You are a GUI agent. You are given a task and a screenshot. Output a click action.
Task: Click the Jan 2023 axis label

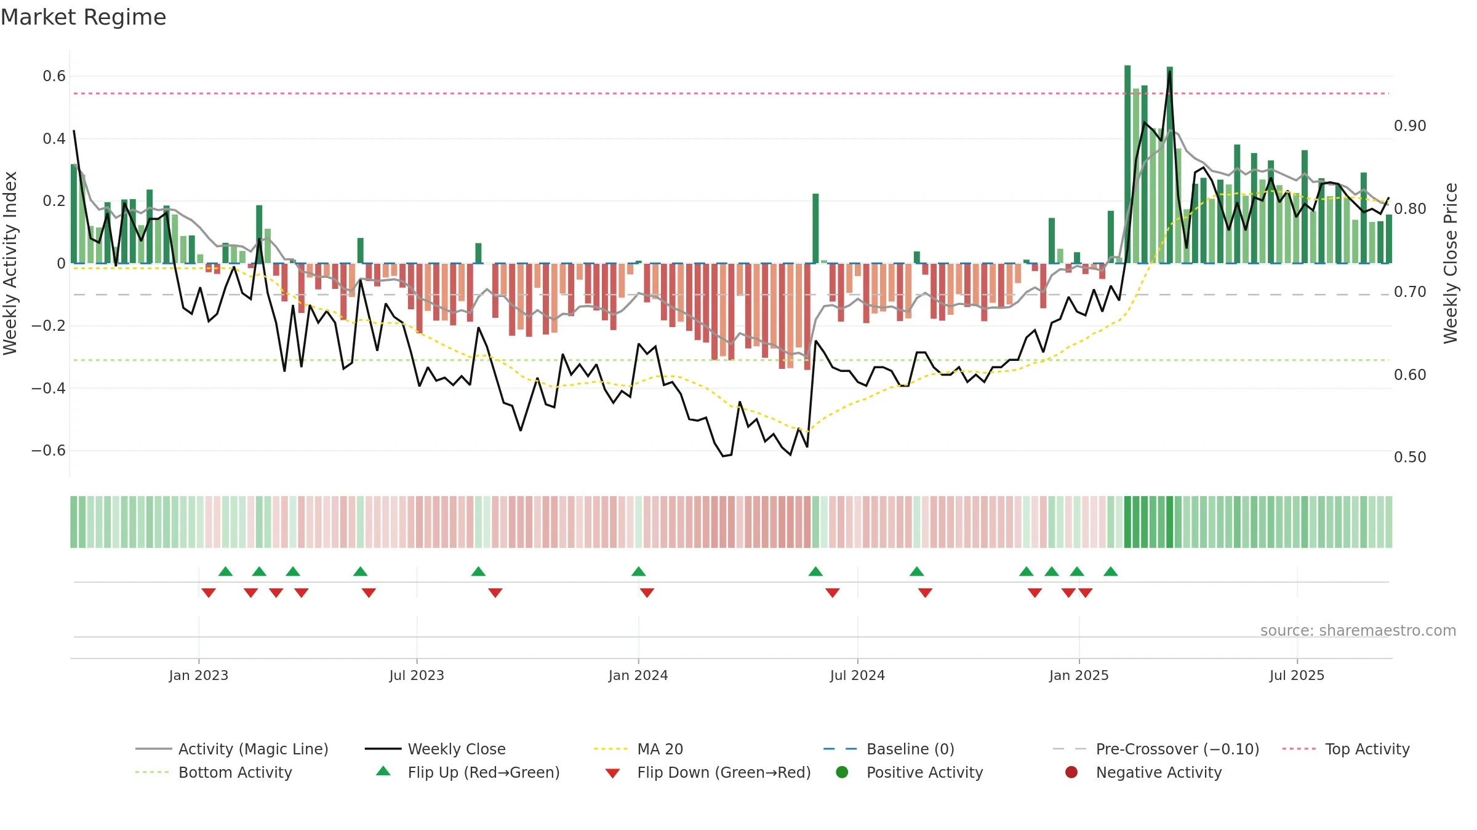pyautogui.click(x=199, y=675)
